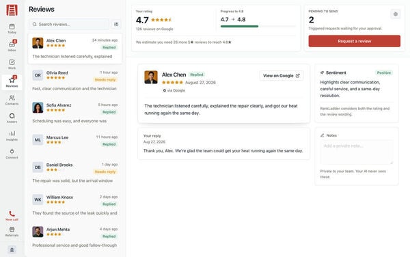Click Arjun Mehta's profile photo
This screenshot has width=410, height=257.
click(x=38, y=232)
